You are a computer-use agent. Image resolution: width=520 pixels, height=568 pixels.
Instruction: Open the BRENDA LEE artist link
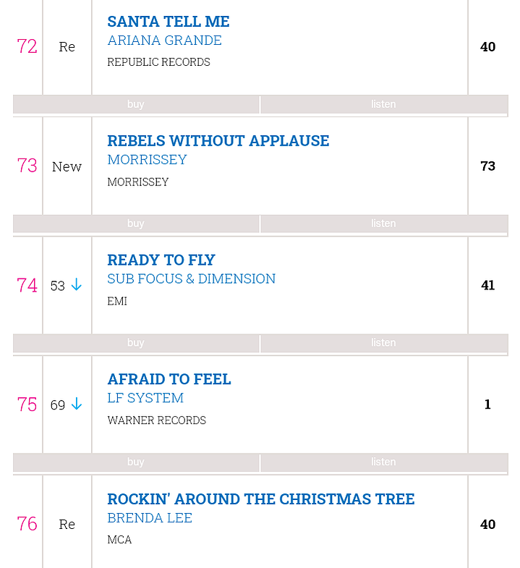click(150, 518)
